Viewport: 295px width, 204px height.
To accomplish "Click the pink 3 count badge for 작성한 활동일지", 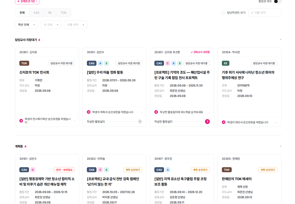I will pos(207,122).
